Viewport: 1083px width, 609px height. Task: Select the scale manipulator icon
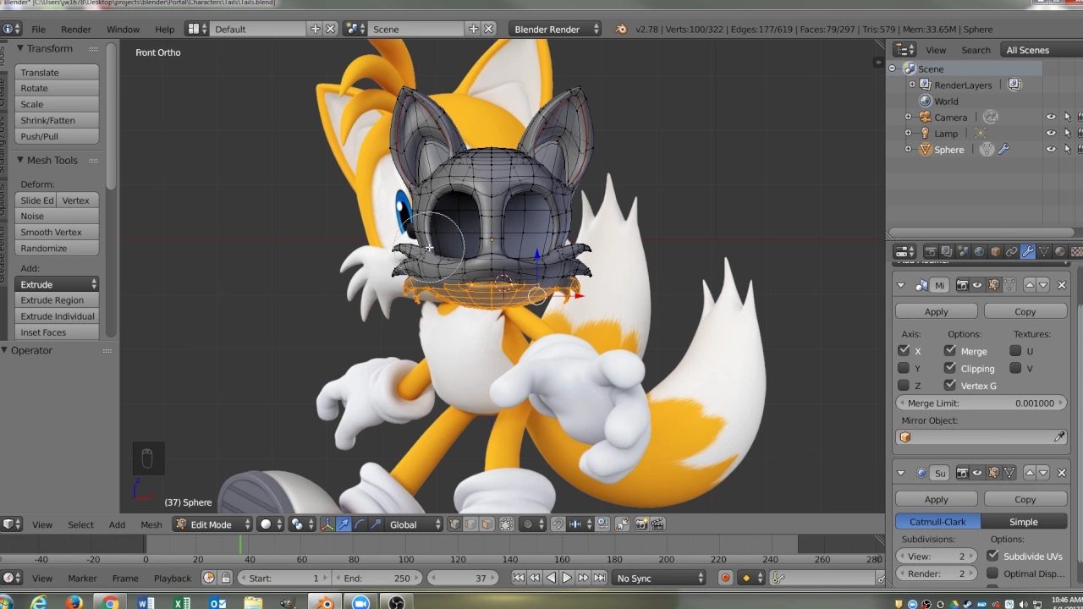[x=376, y=524]
